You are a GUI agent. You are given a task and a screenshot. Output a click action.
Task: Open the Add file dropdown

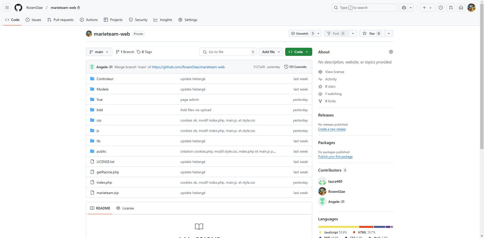pyautogui.click(x=271, y=52)
